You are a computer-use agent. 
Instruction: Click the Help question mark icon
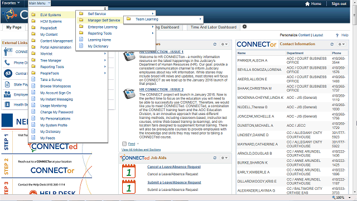337,35
